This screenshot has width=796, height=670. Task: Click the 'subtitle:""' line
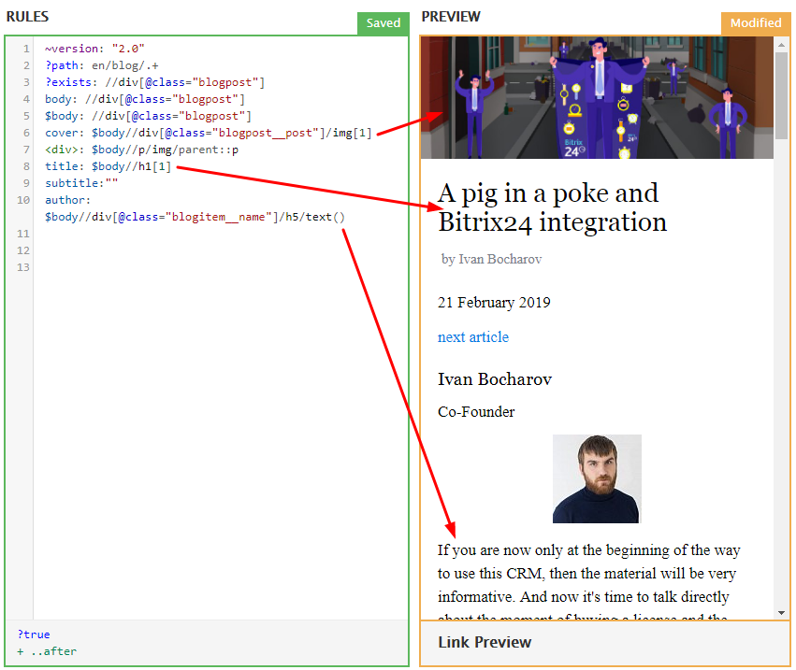(81, 182)
